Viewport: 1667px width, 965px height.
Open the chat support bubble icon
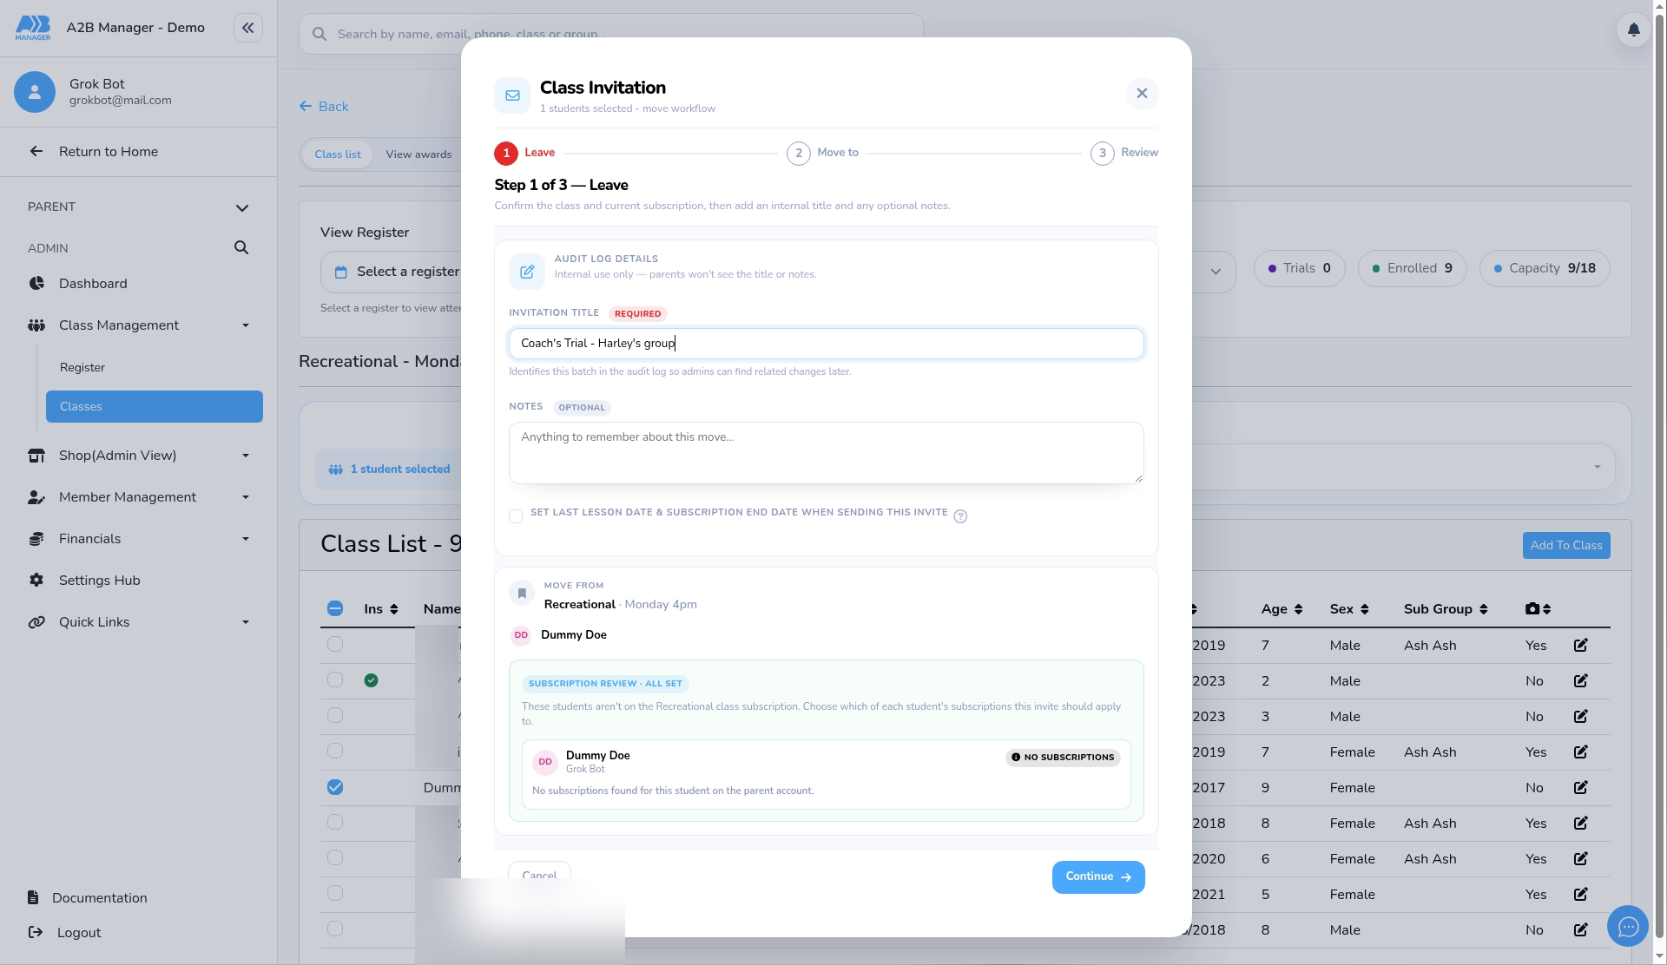pos(1628,926)
